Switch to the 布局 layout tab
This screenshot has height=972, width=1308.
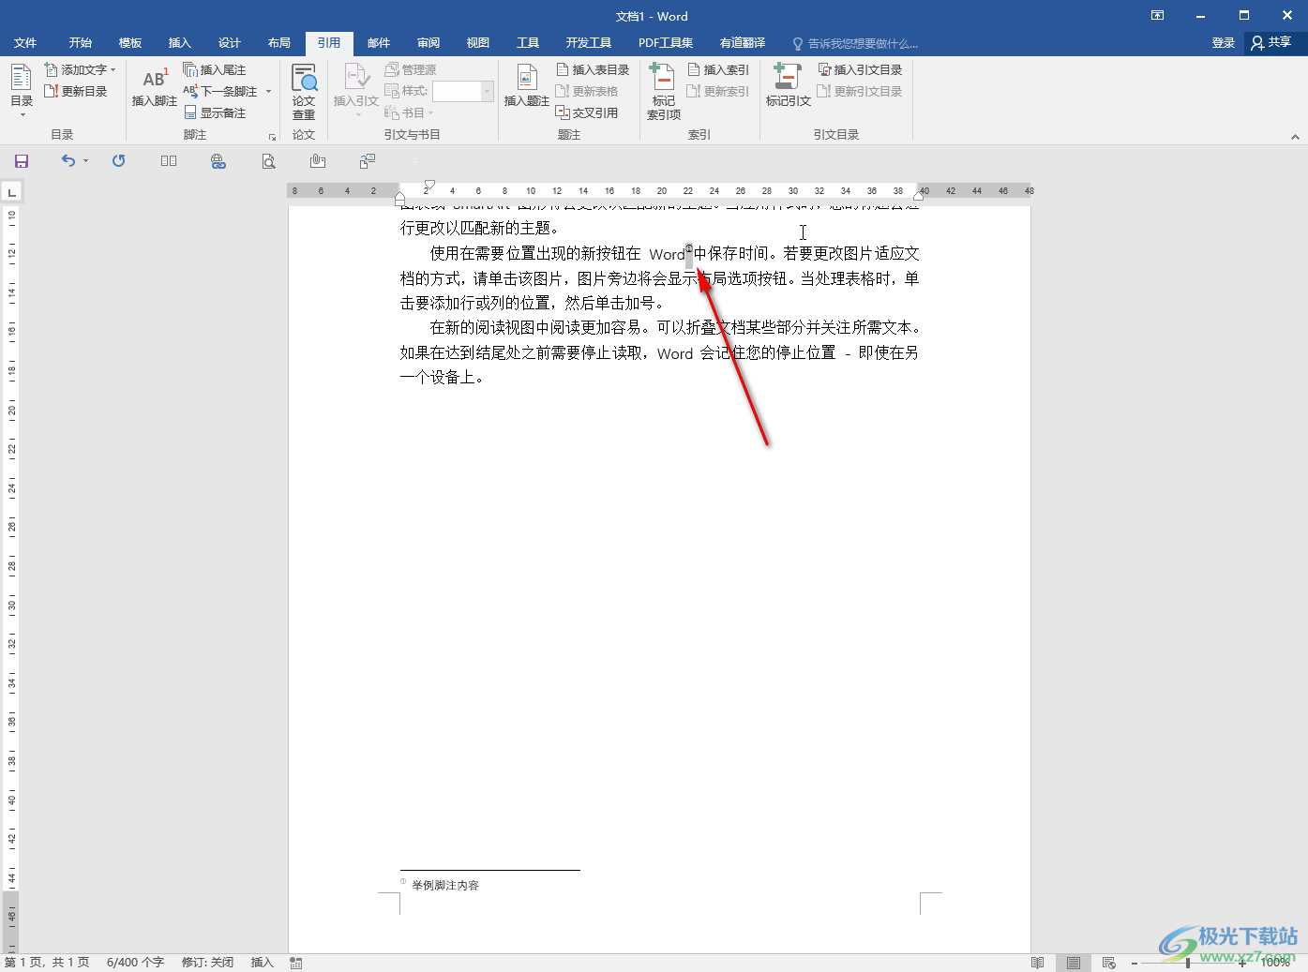click(279, 43)
